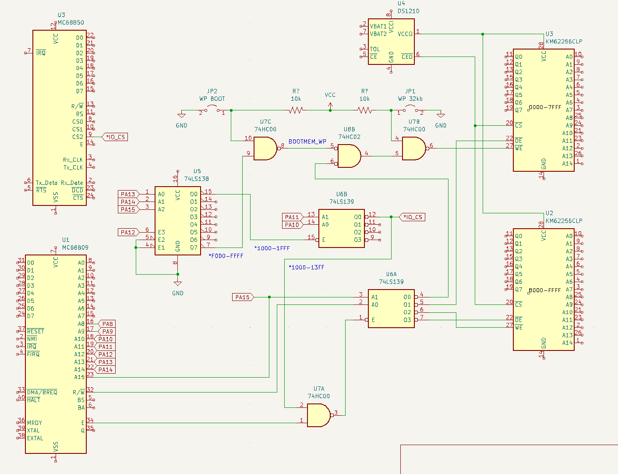Click the FIRQ pin name on MC68B09
The height and width of the screenshot is (474, 618).
33,354
